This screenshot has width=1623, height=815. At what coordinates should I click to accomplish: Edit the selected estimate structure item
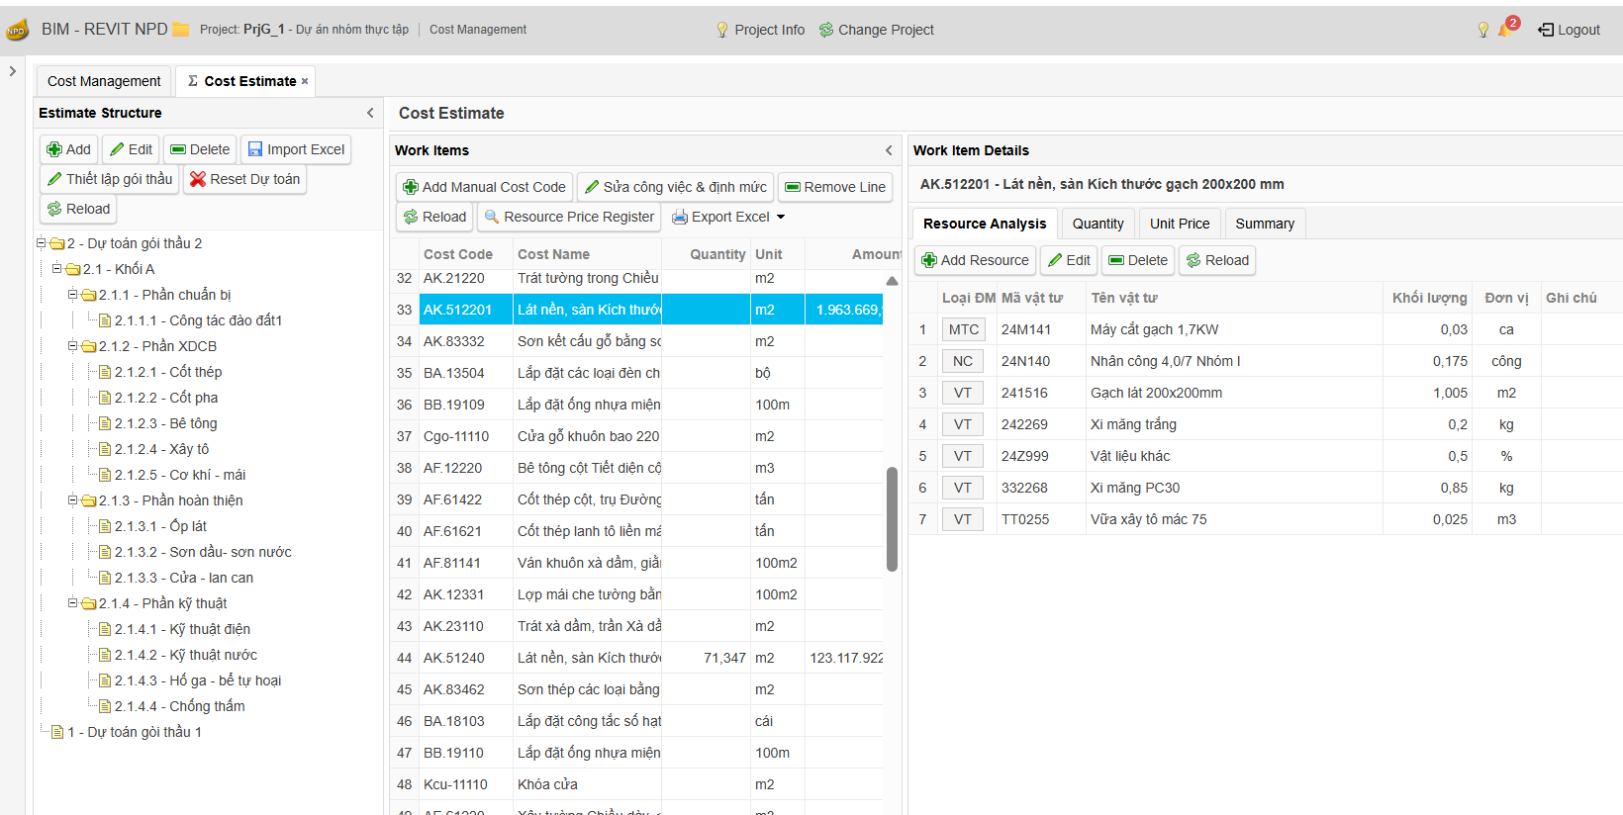pos(131,149)
